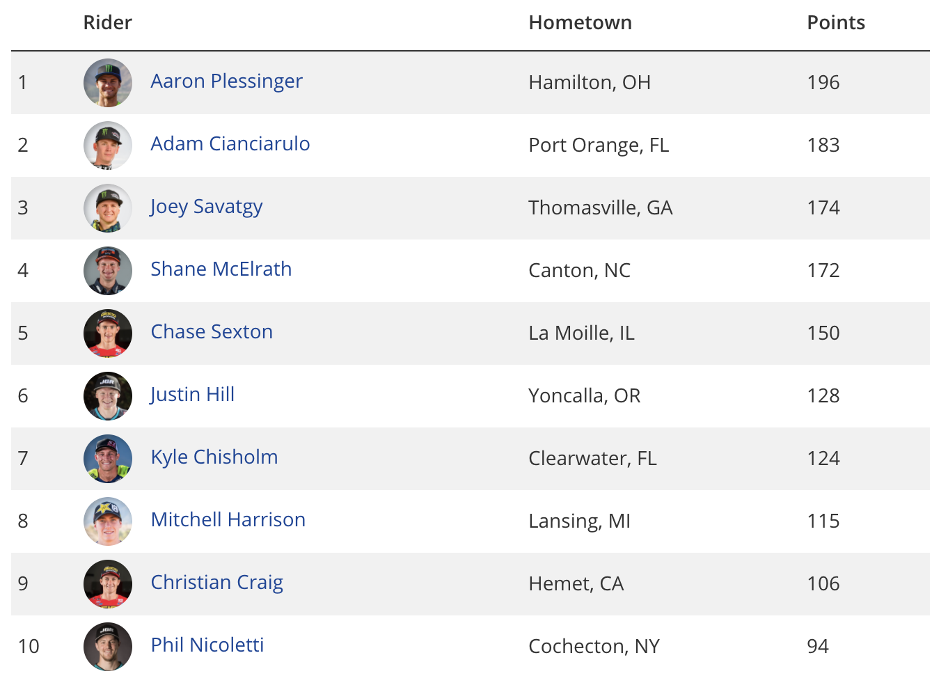
Task: Open the Christian Craig link
Action: 217,582
